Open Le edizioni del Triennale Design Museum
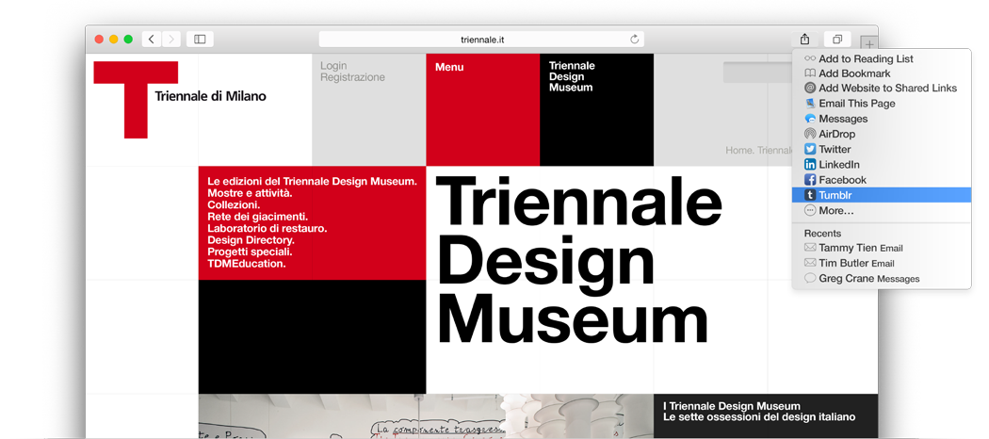The height and width of the screenshot is (439, 989). [312, 182]
